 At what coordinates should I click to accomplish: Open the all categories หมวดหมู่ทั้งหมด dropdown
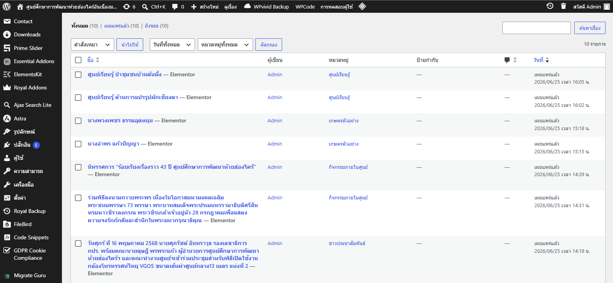[225, 45]
